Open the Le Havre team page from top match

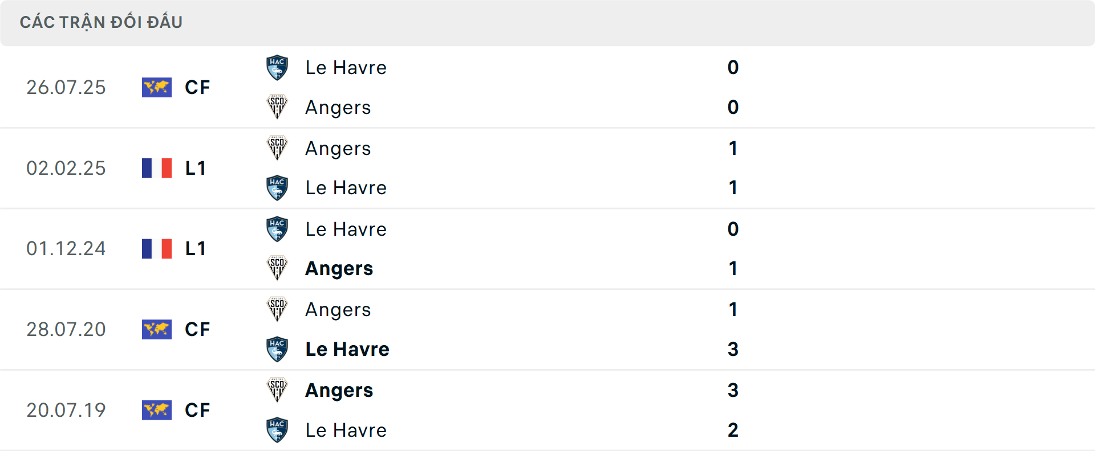[x=346, y=67]
